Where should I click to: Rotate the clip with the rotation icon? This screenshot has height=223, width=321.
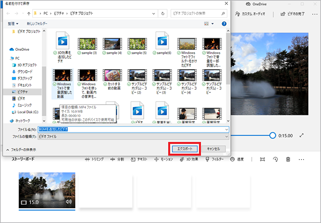click(x=275, y=159)
